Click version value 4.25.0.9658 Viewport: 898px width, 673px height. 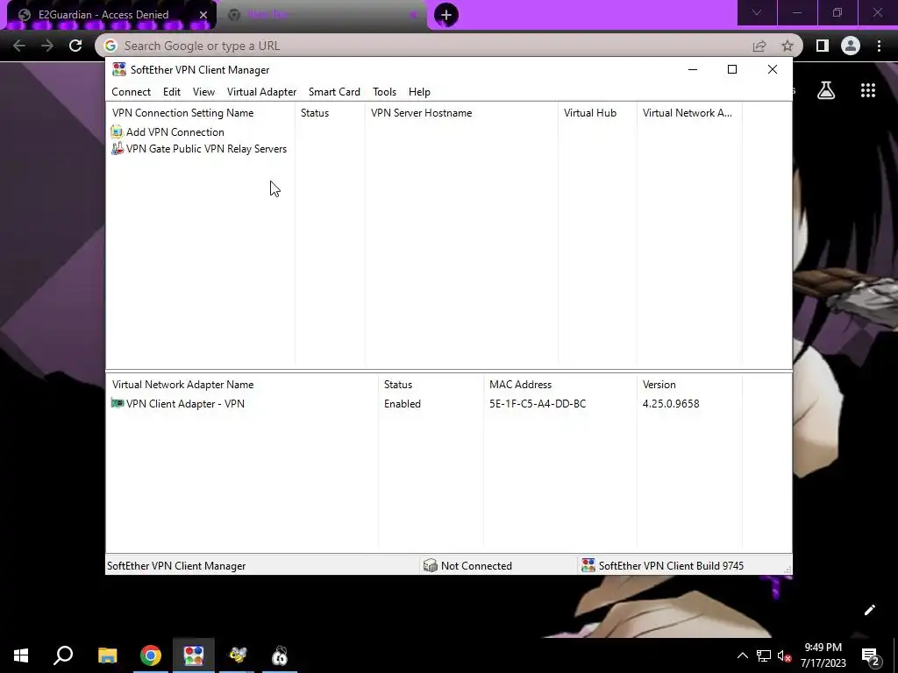pyautogui.click(x=671, y=403)
